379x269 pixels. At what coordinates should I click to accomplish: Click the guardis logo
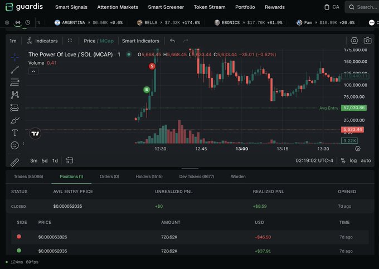coord(24,7)
